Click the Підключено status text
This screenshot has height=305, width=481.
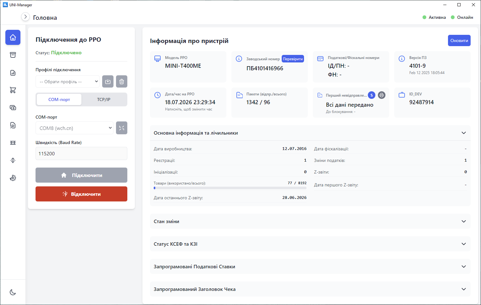point(66,53)
